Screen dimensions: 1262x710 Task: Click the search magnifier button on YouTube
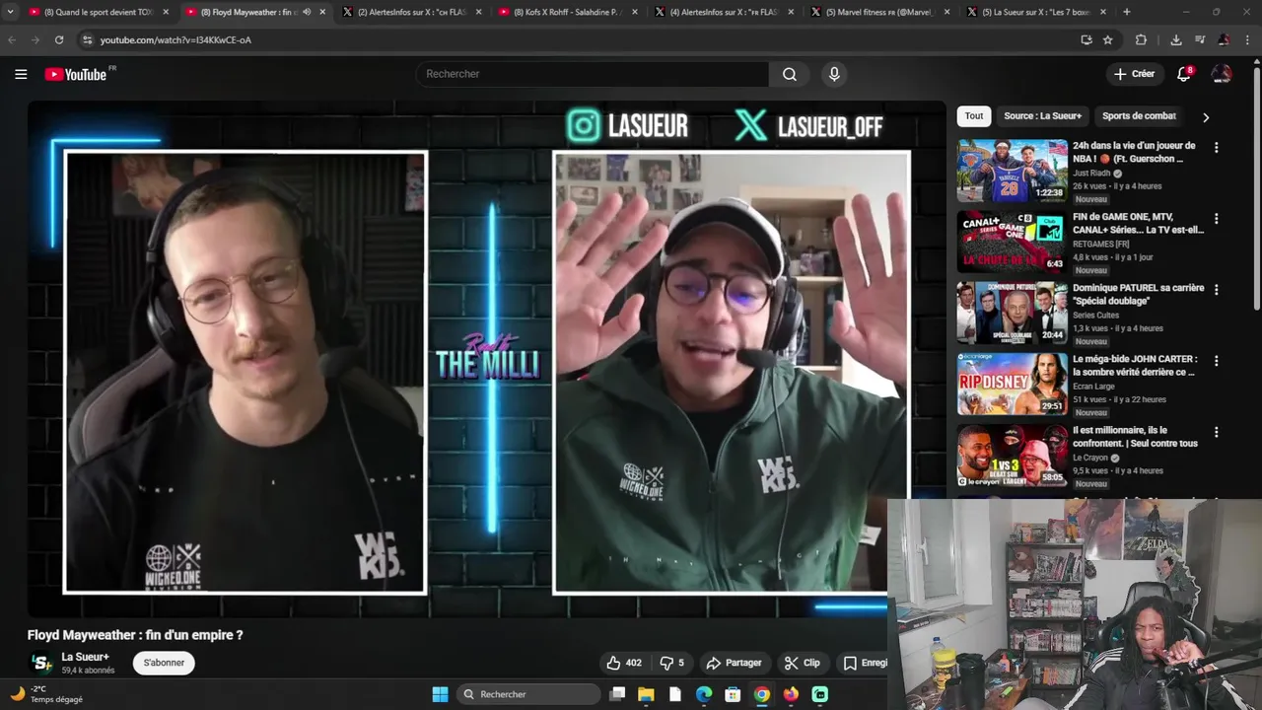point(790,74)
